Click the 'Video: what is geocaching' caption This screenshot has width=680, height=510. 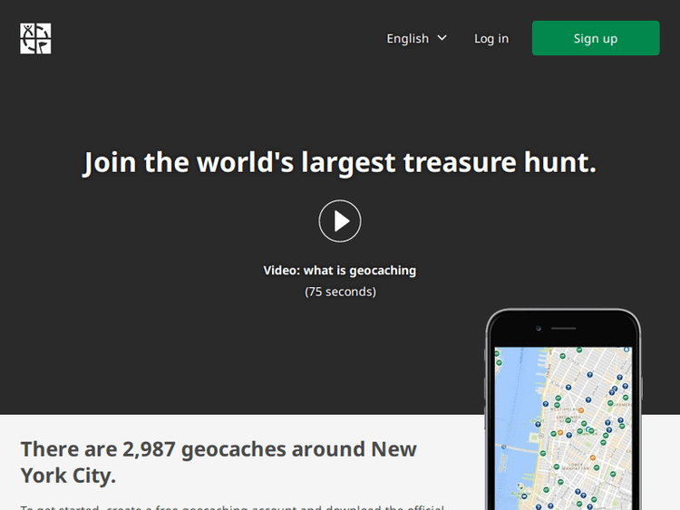340,270
